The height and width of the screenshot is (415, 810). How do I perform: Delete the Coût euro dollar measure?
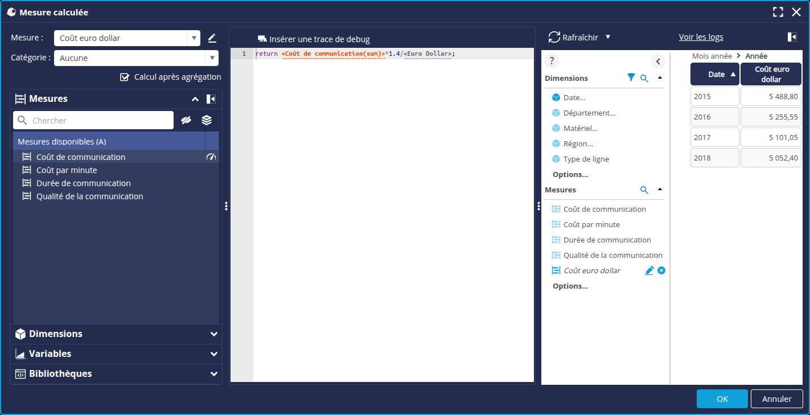[x=661, y=270]
